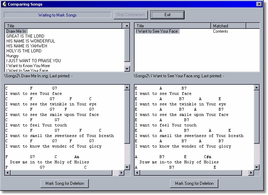Select GREAT IS THE LORD song
The width and height of the screenshot is (268, 195).
(25, 36)
